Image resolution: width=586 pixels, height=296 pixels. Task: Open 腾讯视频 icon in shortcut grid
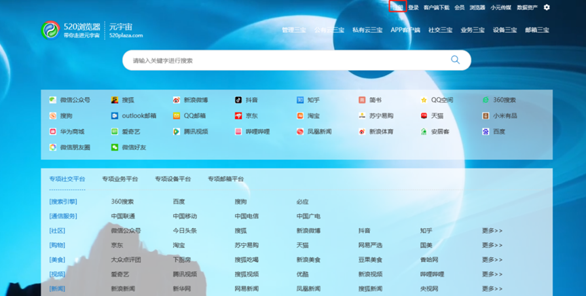click(x=176, y=132)
